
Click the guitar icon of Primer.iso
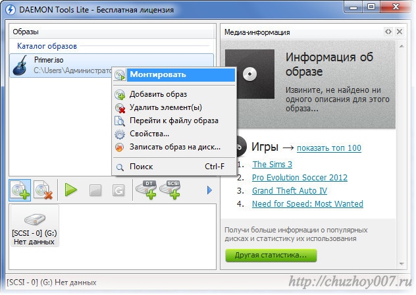click(x=20, y=65)
